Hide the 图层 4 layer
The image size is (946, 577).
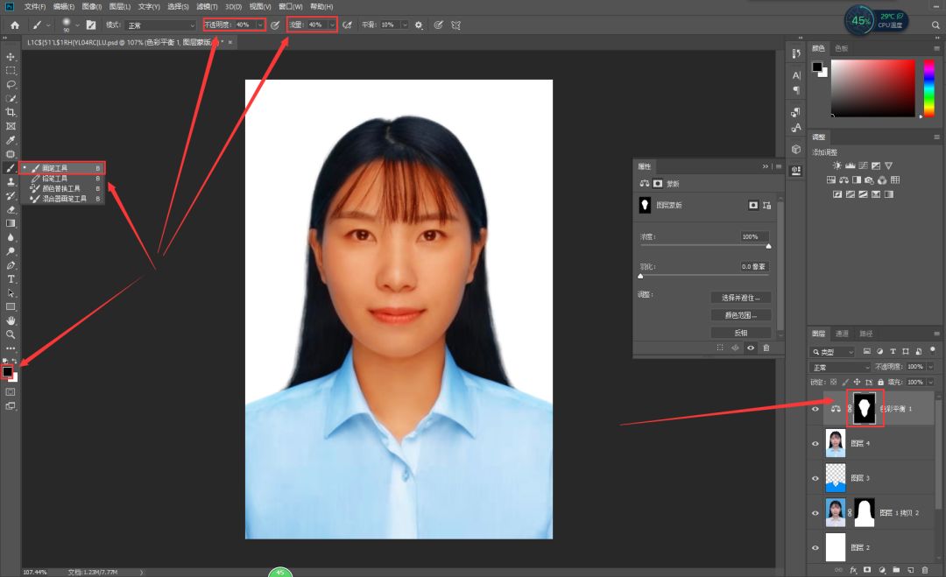pos(815,444)
